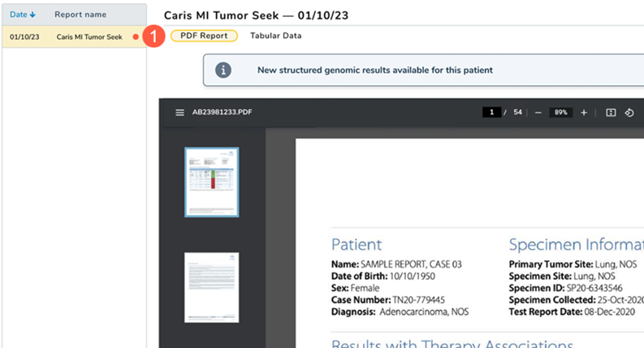Select the Caris MI Tumor Seek report row
The width and height of the screenshot is (644, 348).
(x=73, y=37)
